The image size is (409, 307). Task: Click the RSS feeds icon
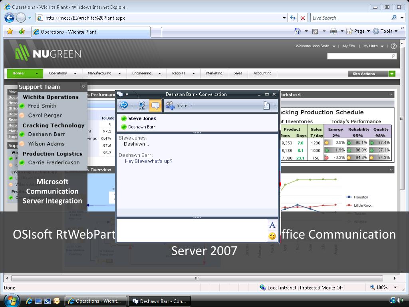[315, 31]
